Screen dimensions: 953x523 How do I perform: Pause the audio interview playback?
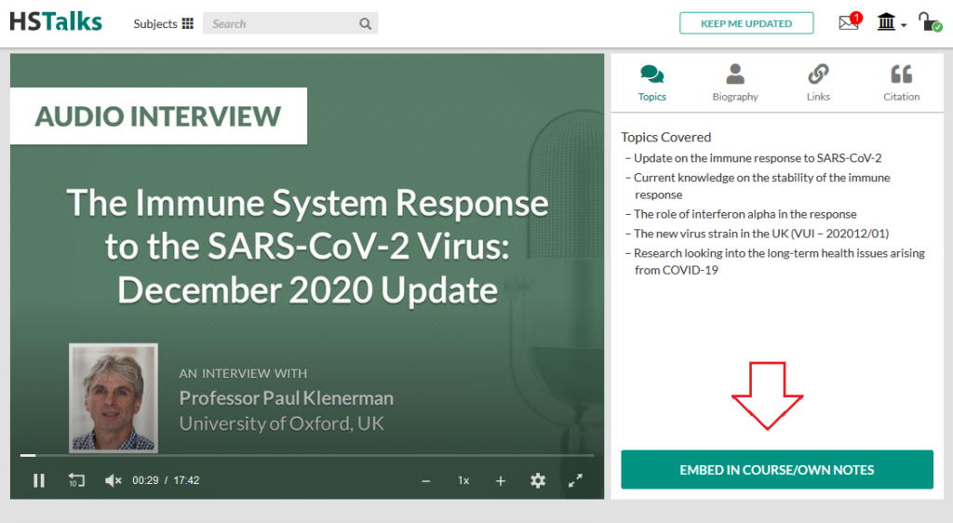(39, 480)
